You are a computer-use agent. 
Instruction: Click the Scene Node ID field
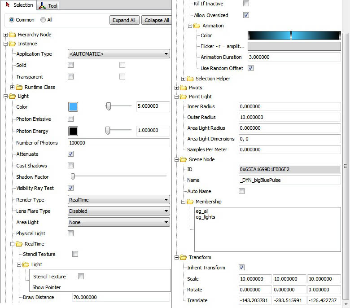point(289,169)
